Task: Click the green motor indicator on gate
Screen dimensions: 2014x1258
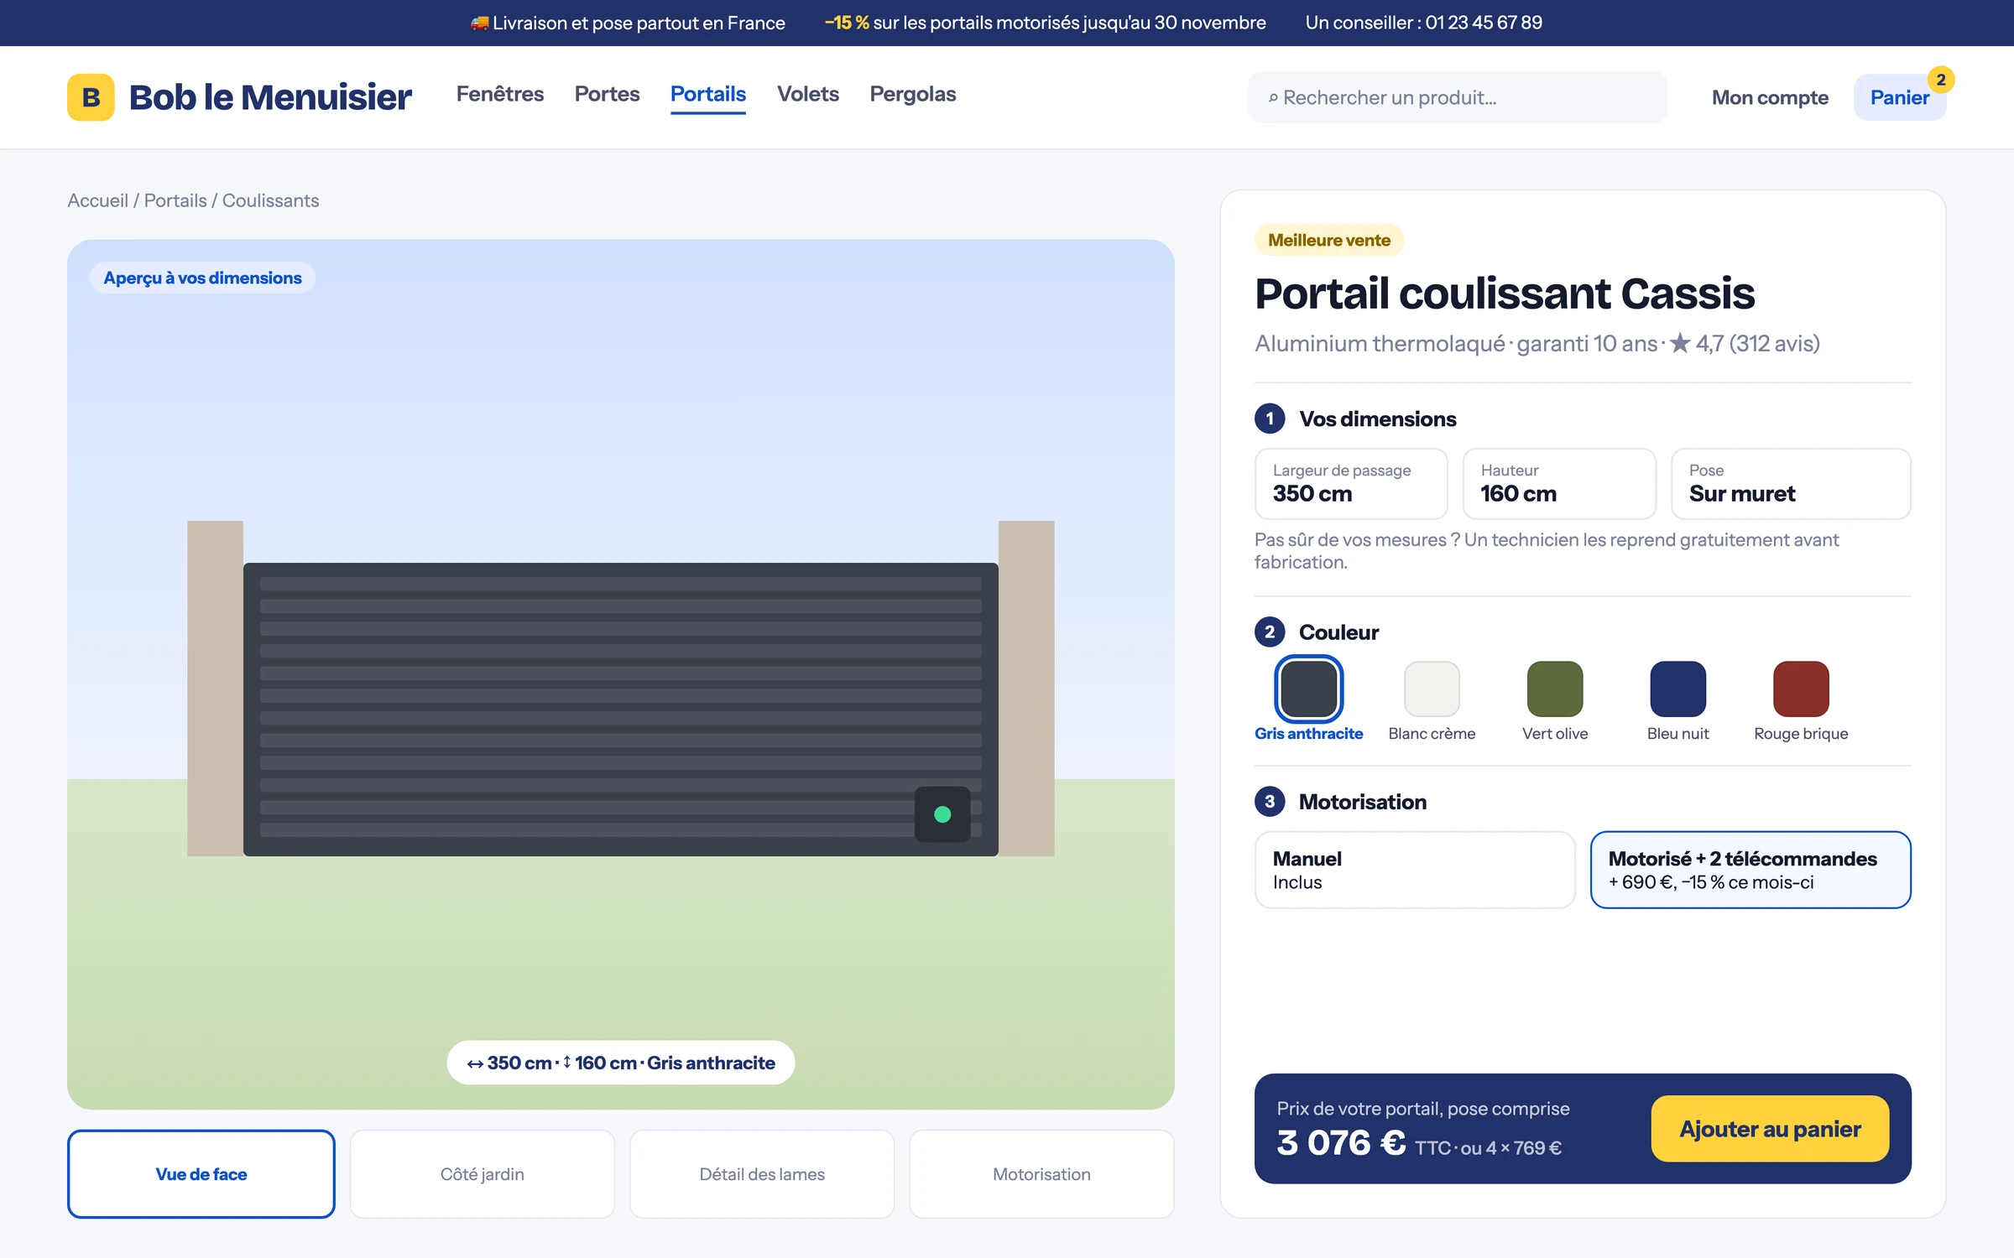Action: pyautogui.click(x=942, y=814)
